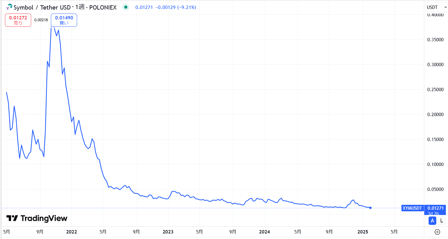The image size is (448, 239).
Task: Click the Symbol / Tether USD title
Action: point(42,7)
